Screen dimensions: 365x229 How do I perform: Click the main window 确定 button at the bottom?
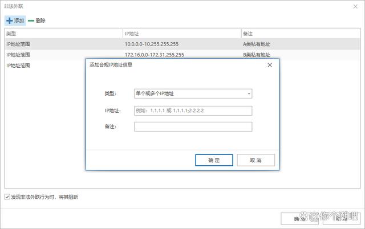point(299,219)
